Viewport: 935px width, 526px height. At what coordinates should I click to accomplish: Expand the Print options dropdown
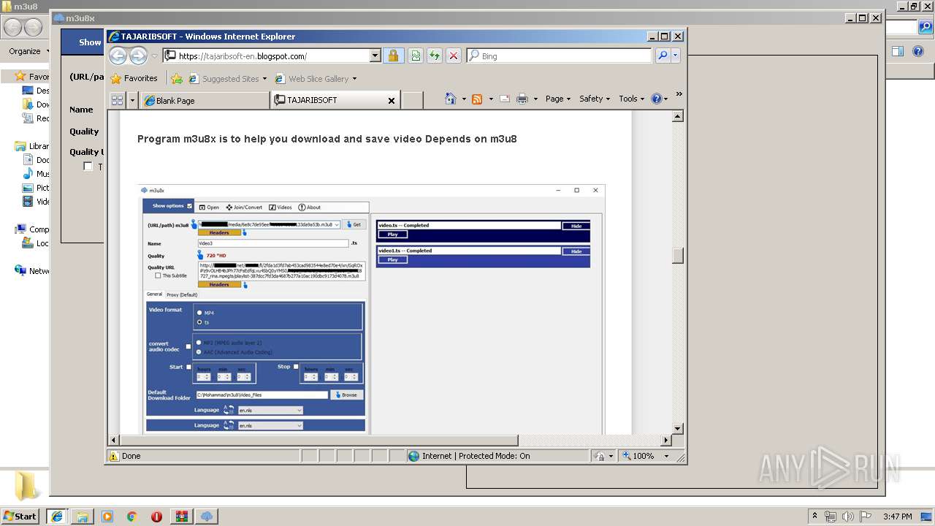pyautogui.click(x=535, y=99)
